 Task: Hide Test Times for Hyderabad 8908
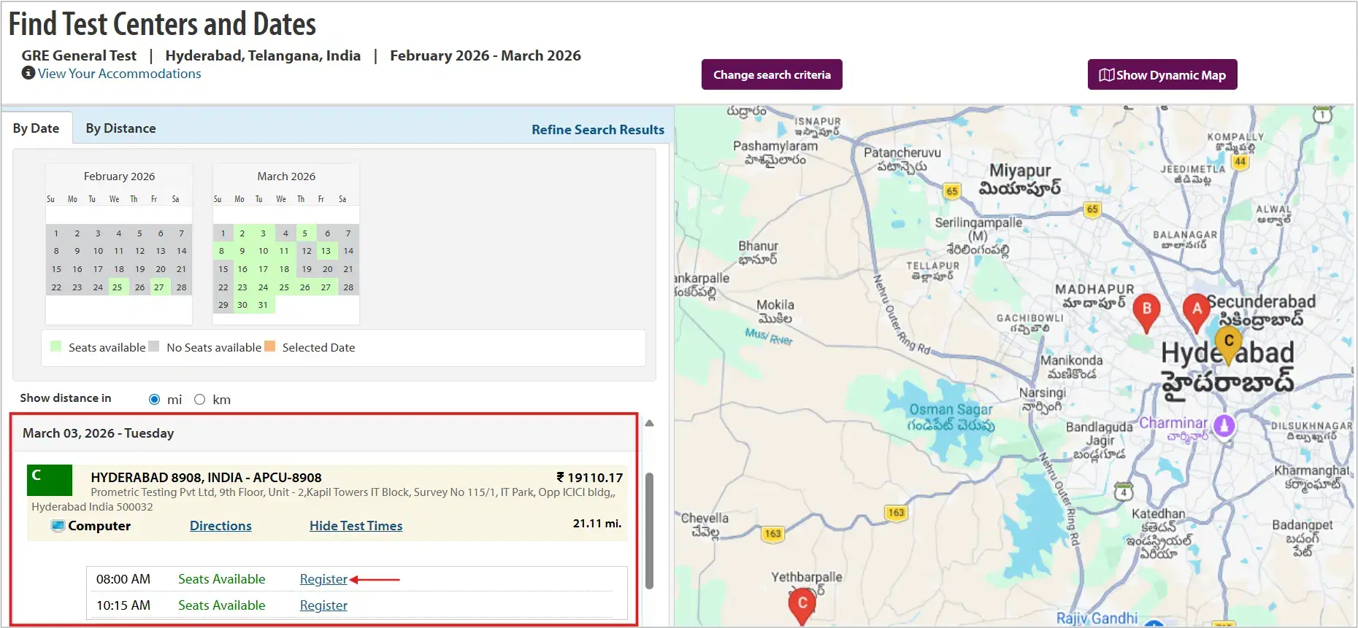(x=356, y=526)
